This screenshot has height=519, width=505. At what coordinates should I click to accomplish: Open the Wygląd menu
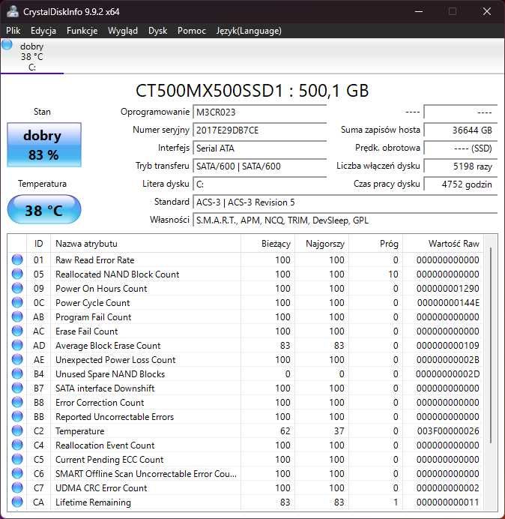(123, 31)
